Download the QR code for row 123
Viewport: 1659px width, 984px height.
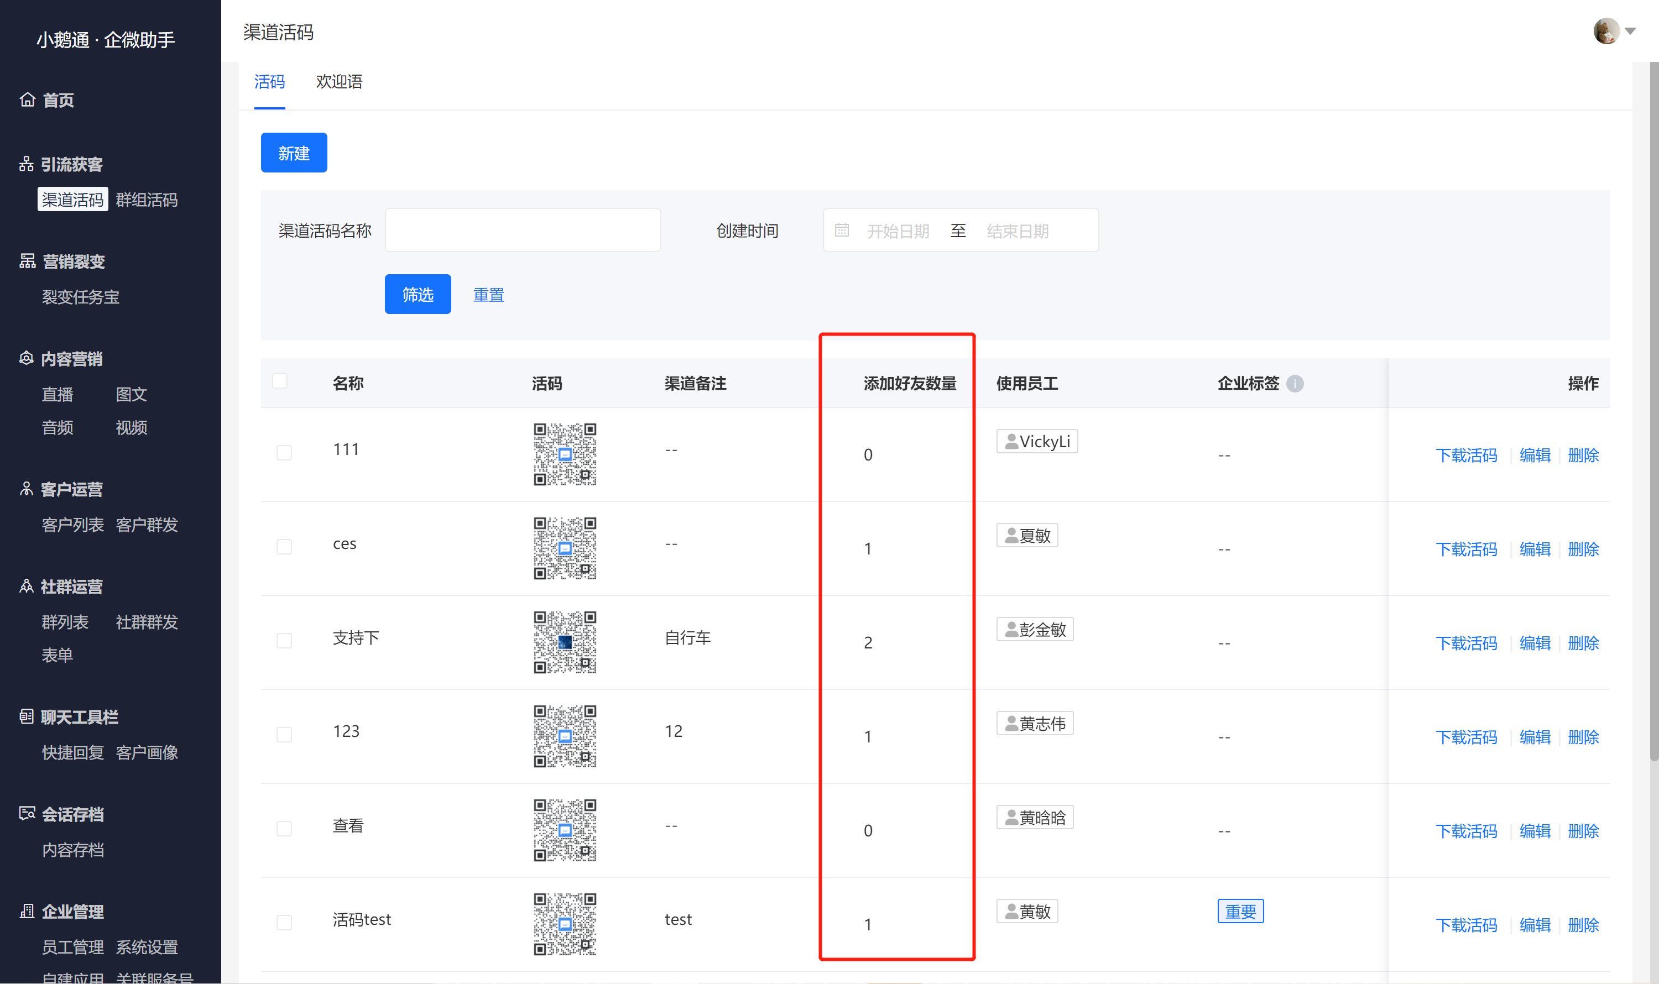(1466, 737)
